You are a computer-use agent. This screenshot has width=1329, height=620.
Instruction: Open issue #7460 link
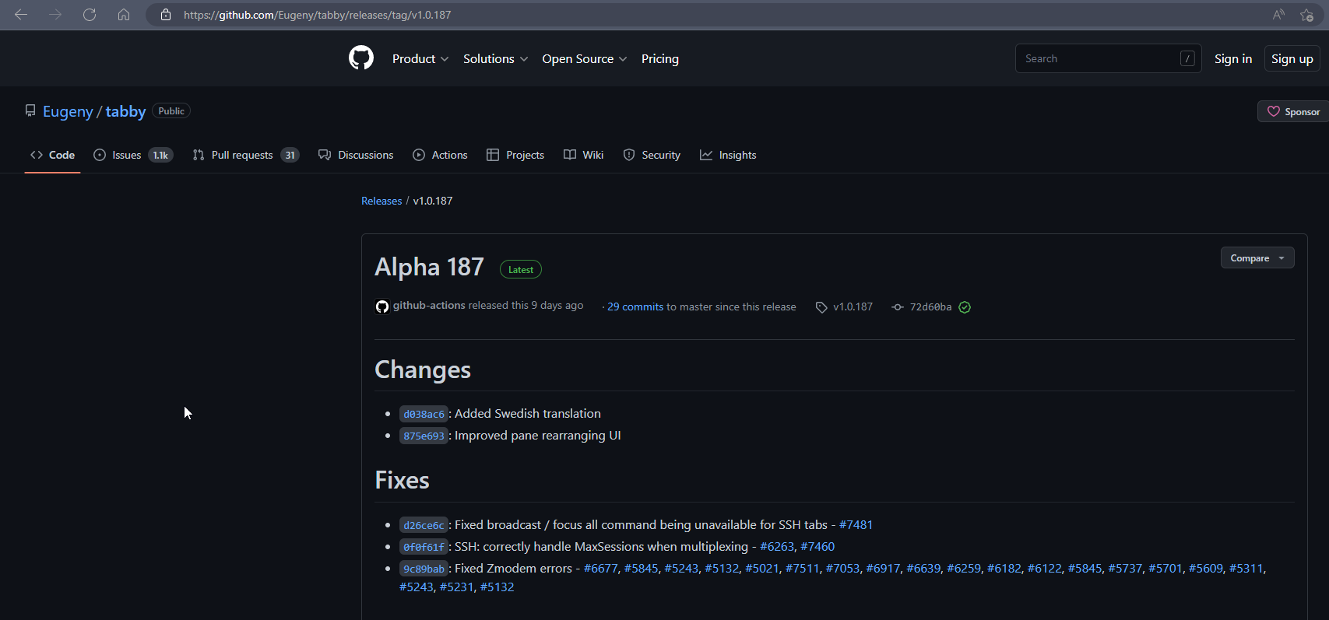click(x=817, y=547)
